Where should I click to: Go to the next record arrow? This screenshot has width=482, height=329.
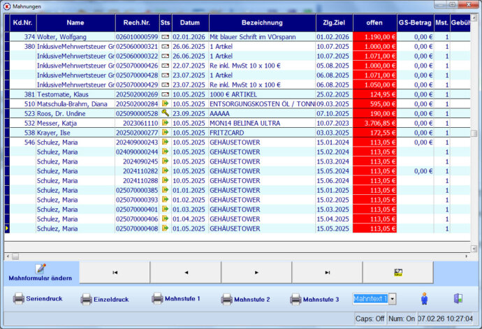pos(256,272)
